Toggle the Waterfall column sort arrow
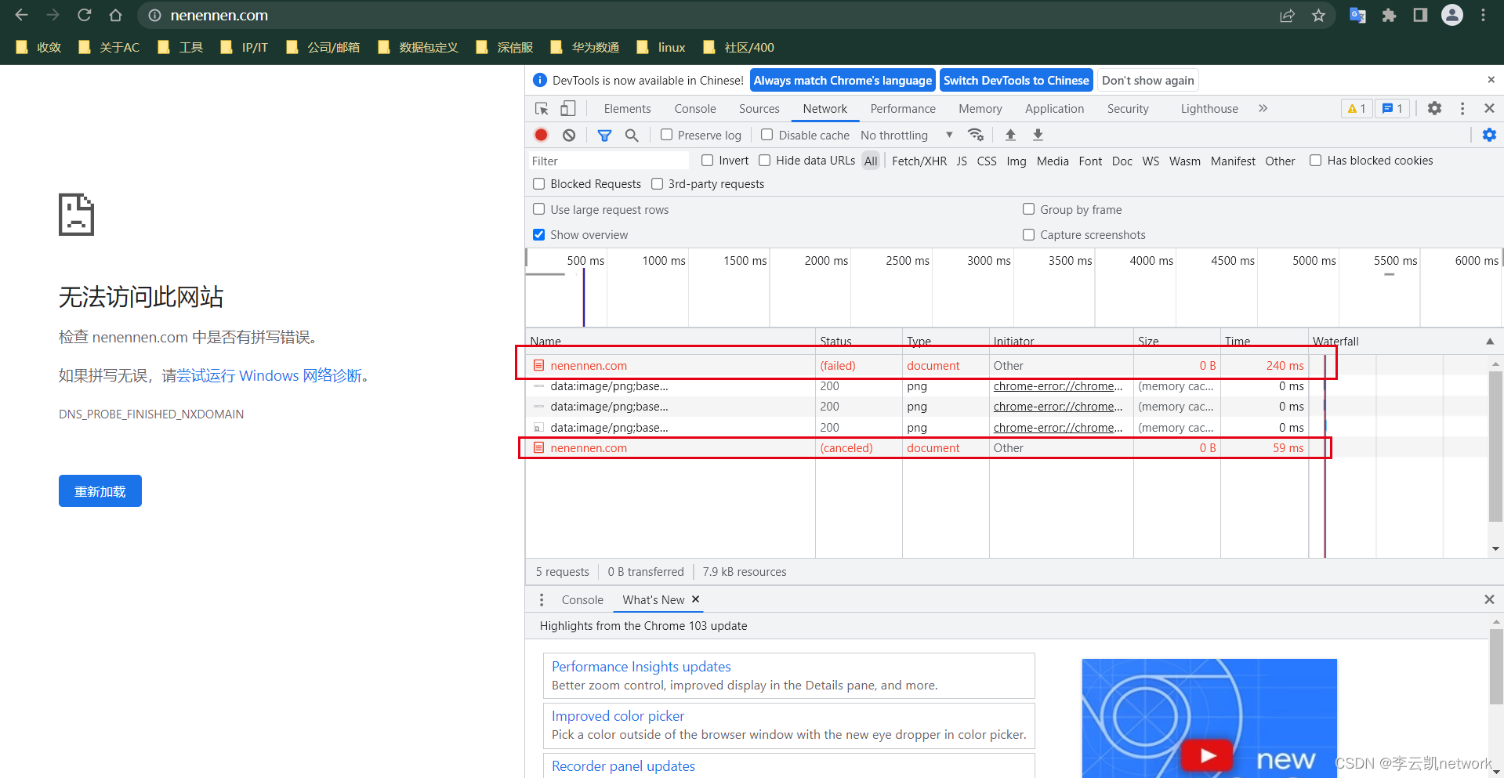The height and width of the screenshot is (778, 1504). tap(1489, 341)
